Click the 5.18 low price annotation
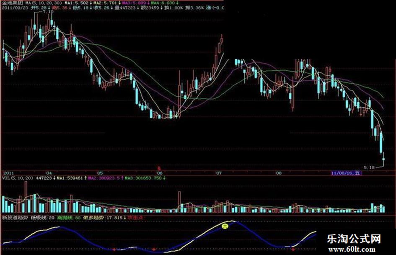Screen dimensions: 396x255 [369, 167]
